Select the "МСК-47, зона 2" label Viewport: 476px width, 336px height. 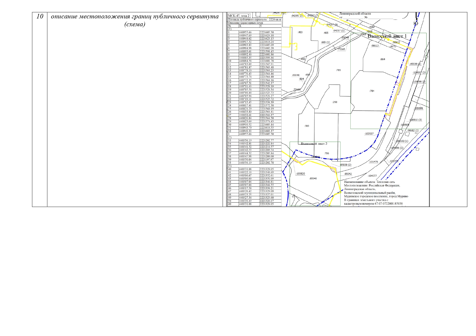point(239,16)
